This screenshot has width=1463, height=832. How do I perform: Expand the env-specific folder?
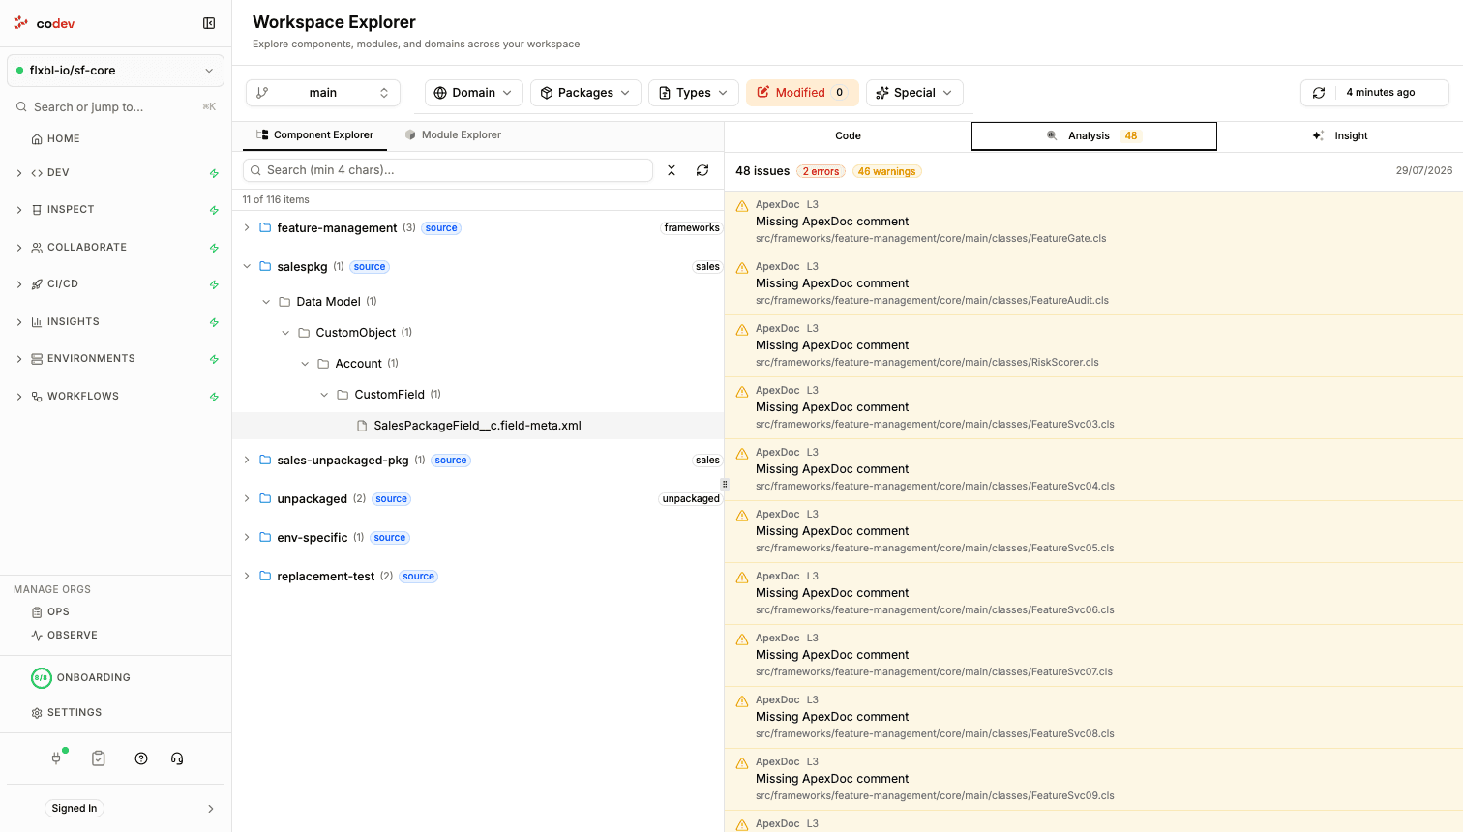247,538
